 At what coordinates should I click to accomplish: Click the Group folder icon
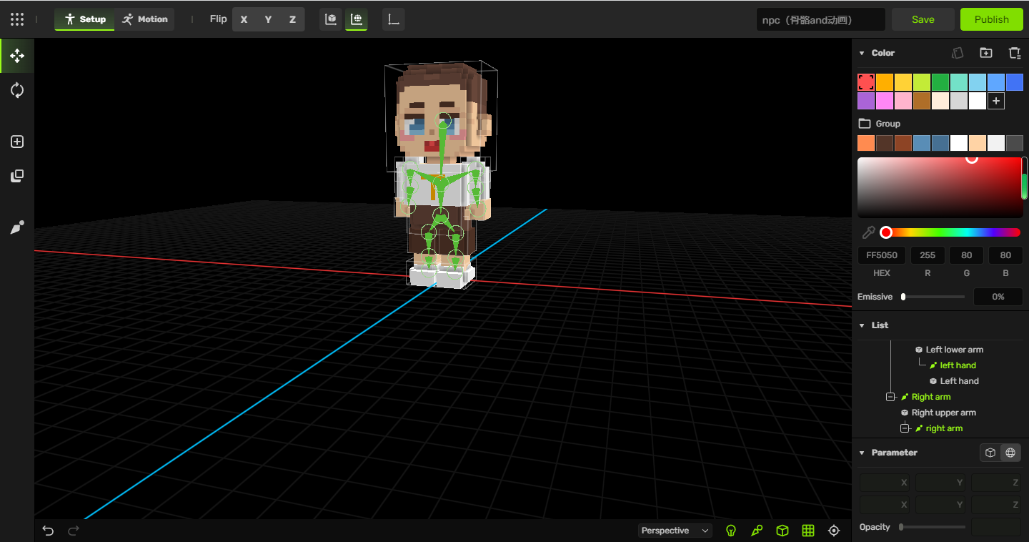pos(865,124)
